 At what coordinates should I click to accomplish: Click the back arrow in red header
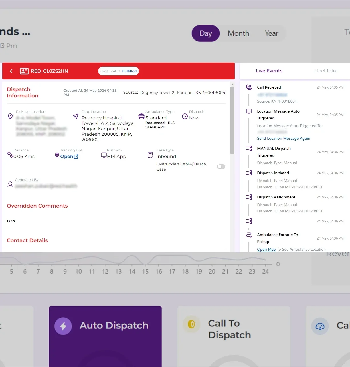pyautogui.click(x=11, y=71)
